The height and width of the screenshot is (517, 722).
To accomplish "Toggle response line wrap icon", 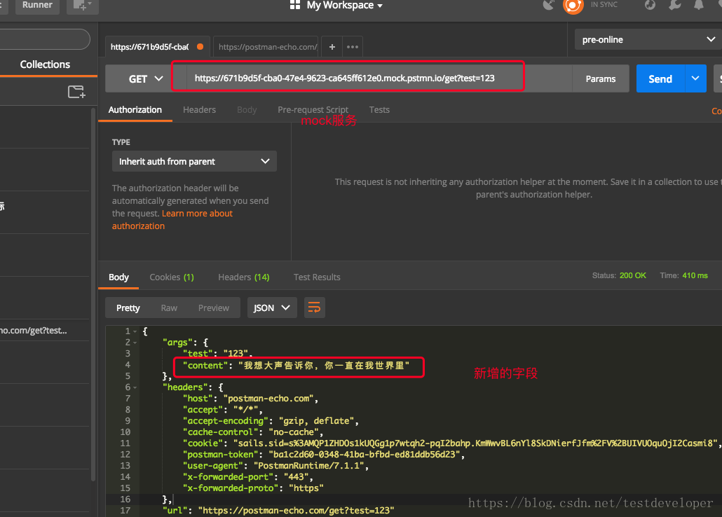I will (x=315, y=308).
